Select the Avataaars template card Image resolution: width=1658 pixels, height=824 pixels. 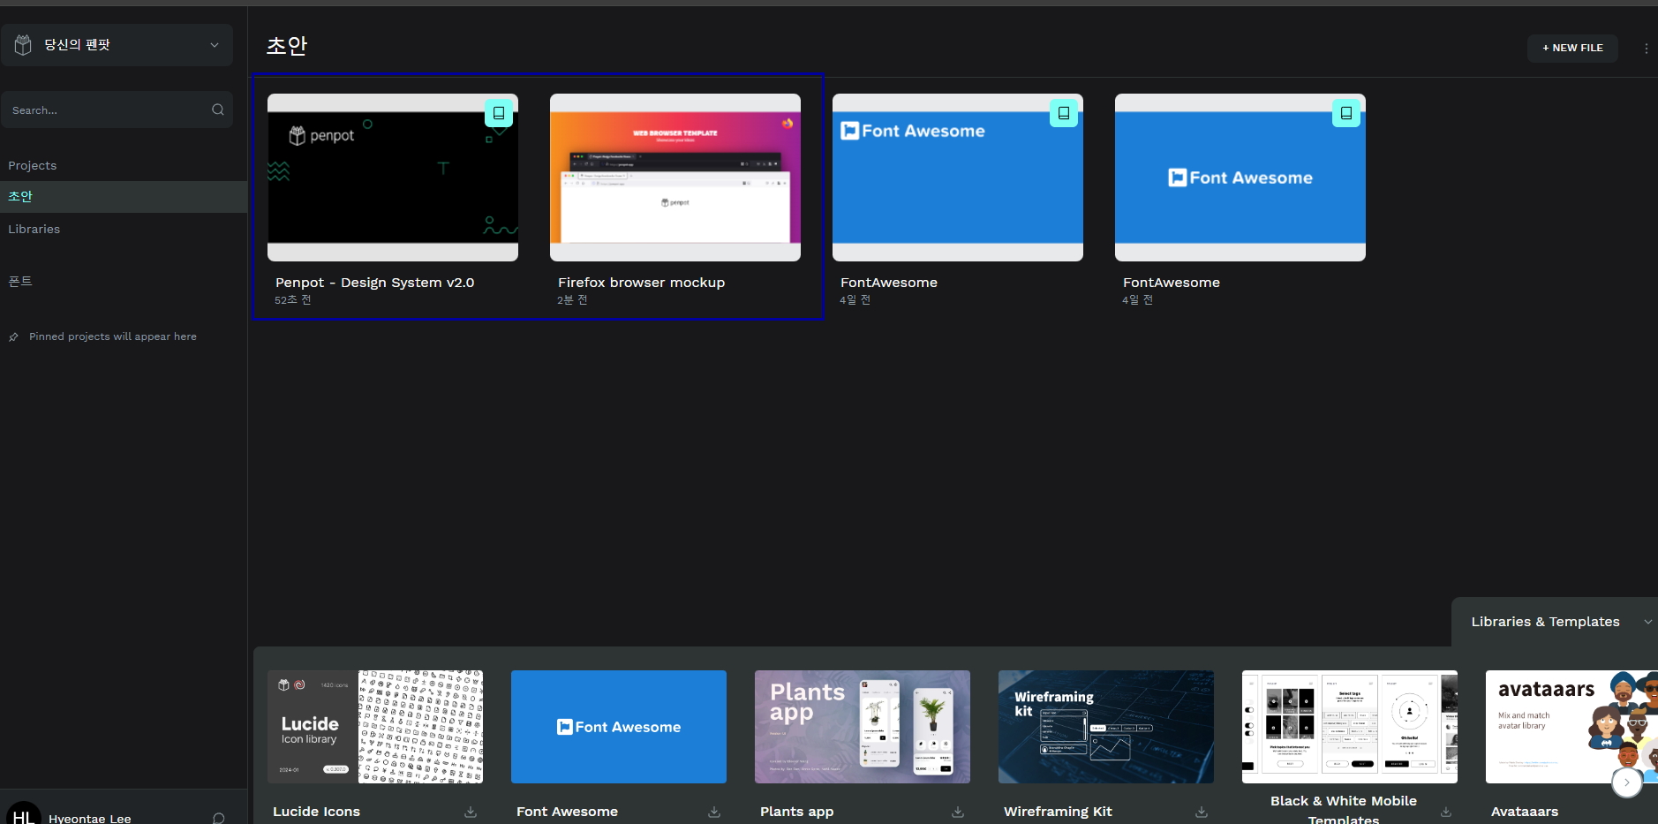[1571, 727]
